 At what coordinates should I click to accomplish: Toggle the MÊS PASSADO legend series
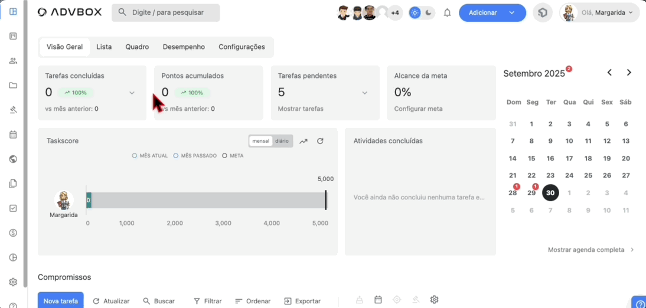pyautogui.click(x=195, y=156)
